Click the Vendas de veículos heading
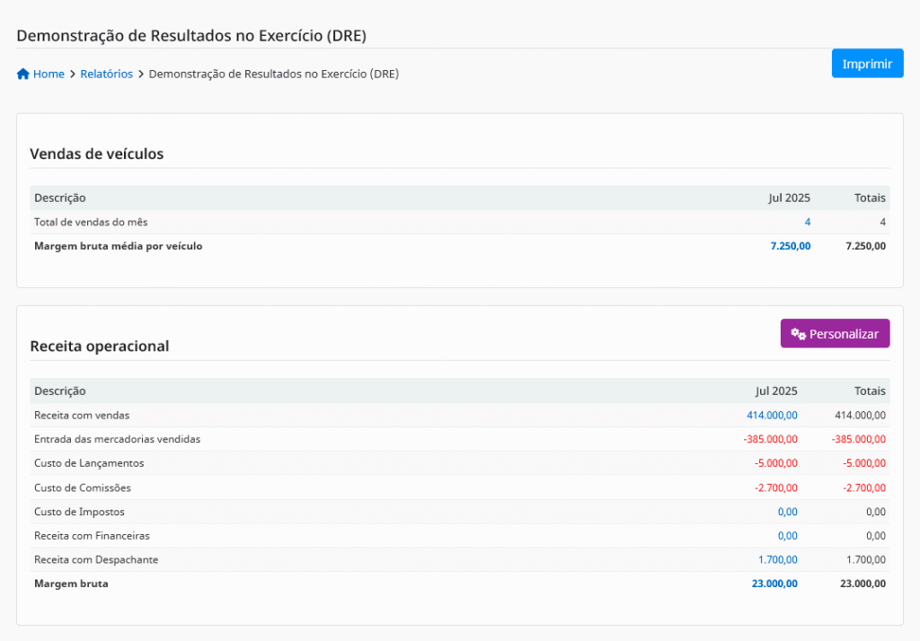This screenshot has width=920, height=641. tap(97, 154)
